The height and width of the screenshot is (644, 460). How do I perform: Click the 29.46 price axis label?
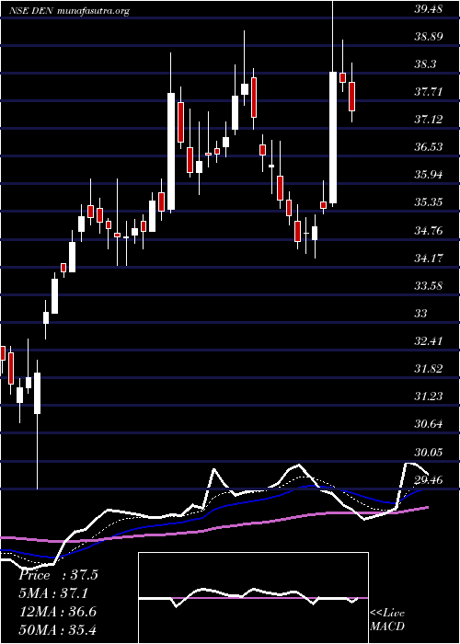coord(428,479)
